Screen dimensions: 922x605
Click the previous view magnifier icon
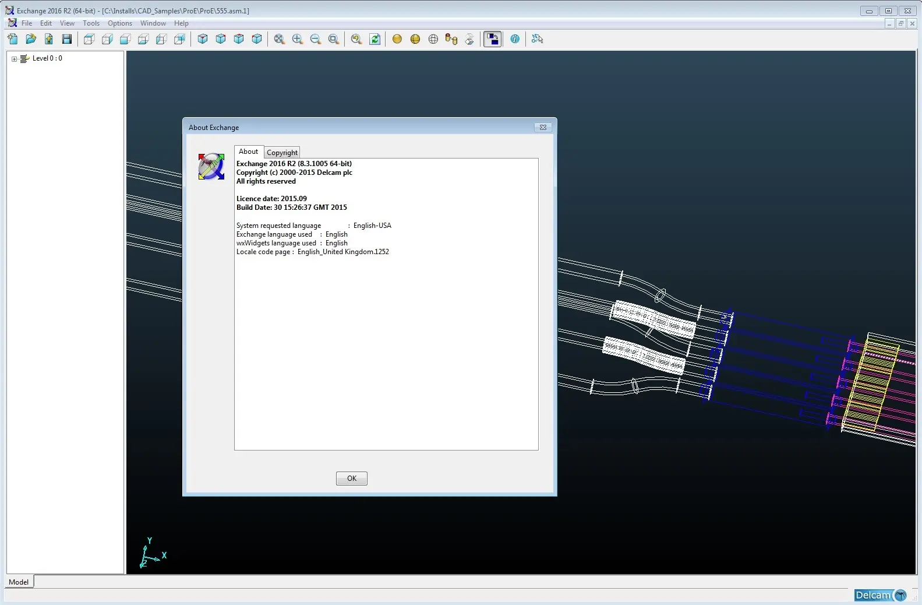356,39
